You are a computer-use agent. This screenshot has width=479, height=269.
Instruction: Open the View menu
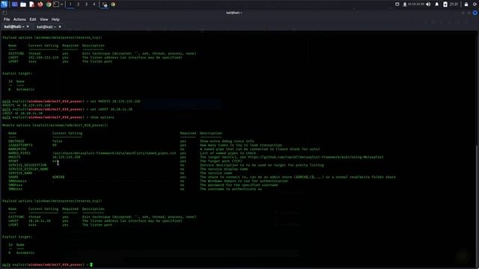[x=43, y=19]
